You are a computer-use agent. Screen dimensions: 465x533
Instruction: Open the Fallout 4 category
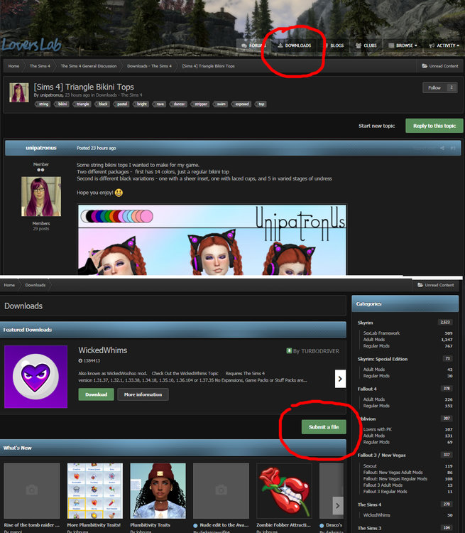pos(367,389)
